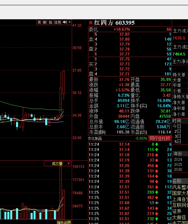Click 换手(实) 16.04% value
The image size is (188, 224).
164,106
